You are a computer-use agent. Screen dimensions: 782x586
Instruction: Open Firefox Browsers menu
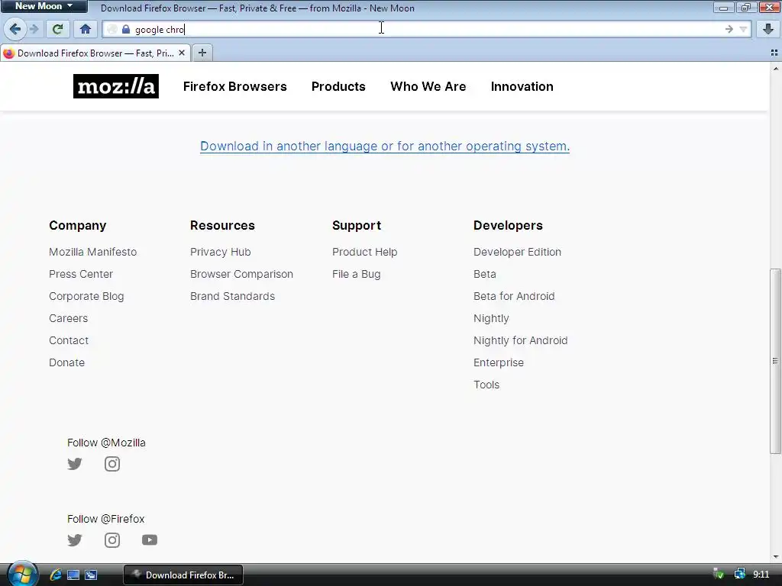[235, 86]
